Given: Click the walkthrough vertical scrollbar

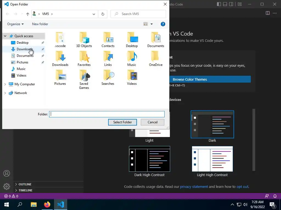Looking at the screenshot, I should click(254, 140).
